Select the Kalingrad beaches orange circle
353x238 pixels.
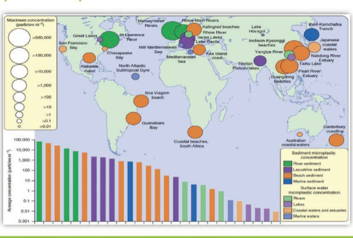click(194, 29)
